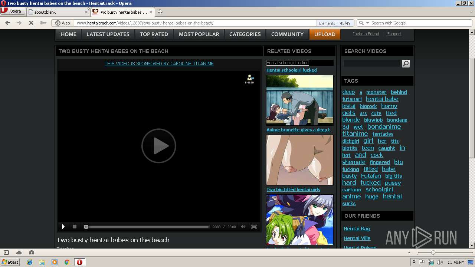Click the magnifier search button beside Search Videos
The image size is (475, 267).
[406, 63]
